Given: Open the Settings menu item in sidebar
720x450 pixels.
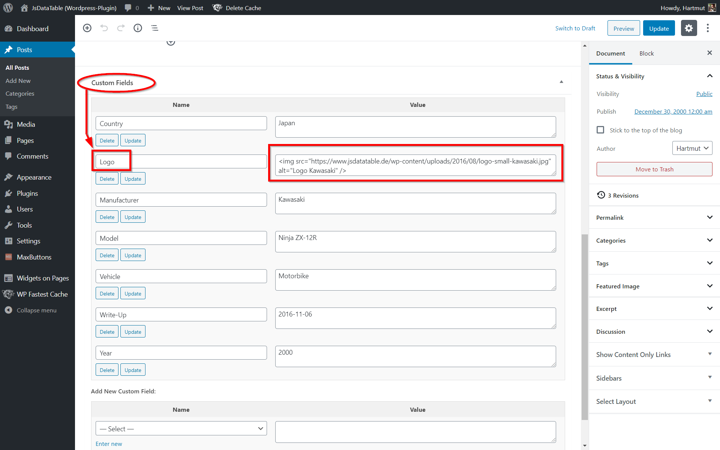Looking at the screenshot, I should pos(37,241).
